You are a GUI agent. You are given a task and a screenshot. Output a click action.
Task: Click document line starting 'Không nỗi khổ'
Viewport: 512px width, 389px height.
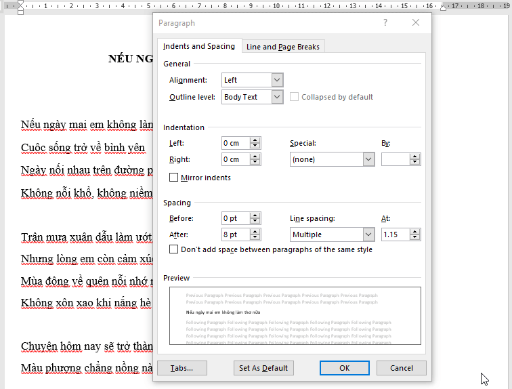[x=87, y=193]
